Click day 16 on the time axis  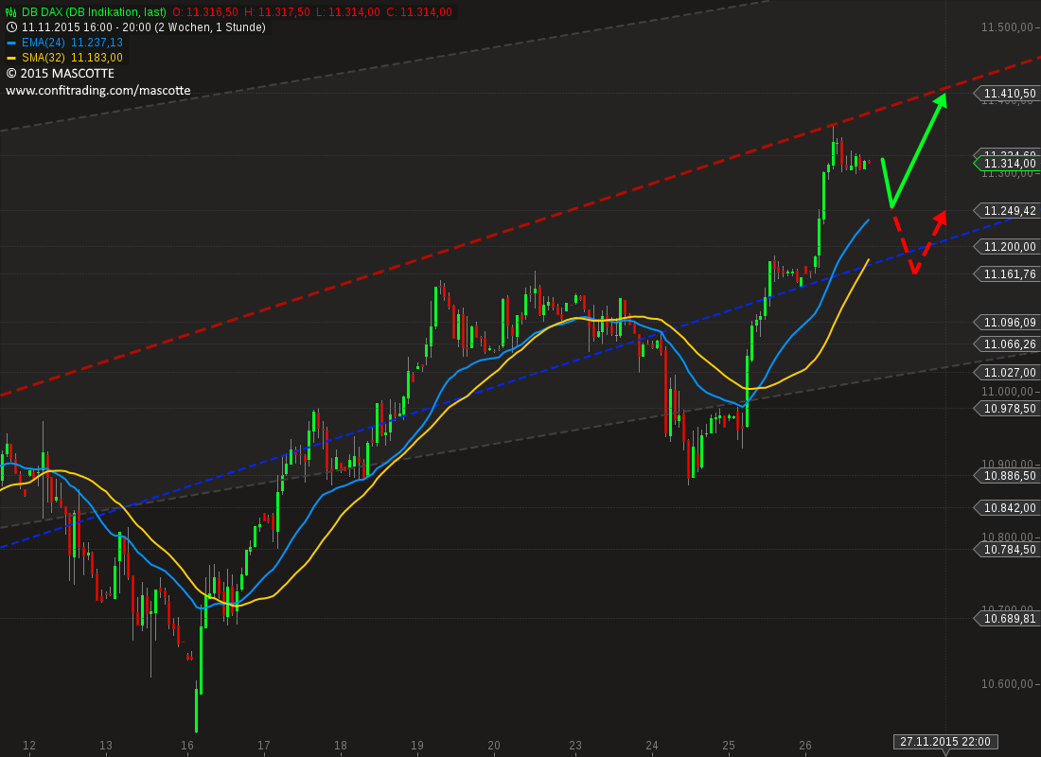pos(187,745)
